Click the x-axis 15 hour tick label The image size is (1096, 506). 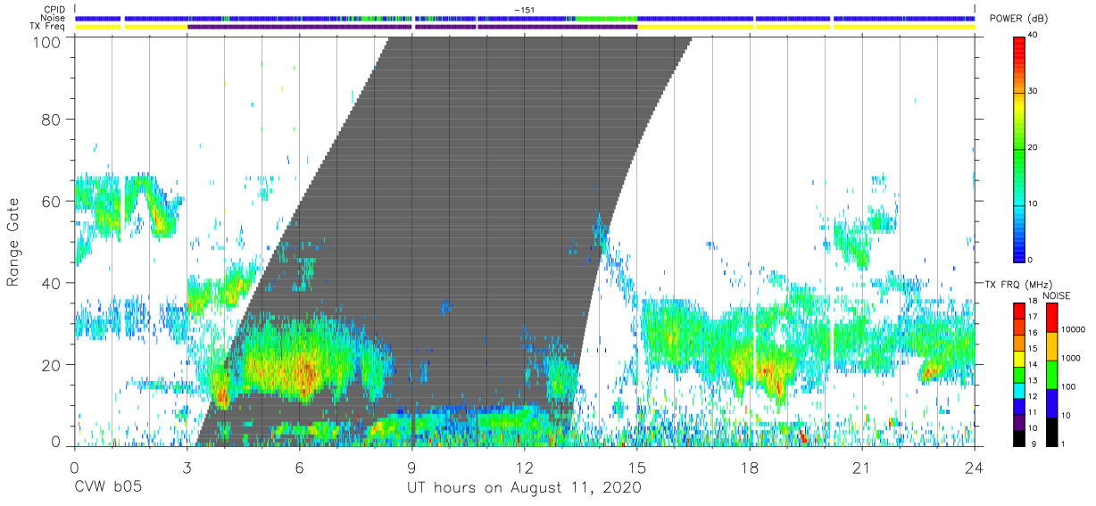pyautogui.click(x=637, y=468)
